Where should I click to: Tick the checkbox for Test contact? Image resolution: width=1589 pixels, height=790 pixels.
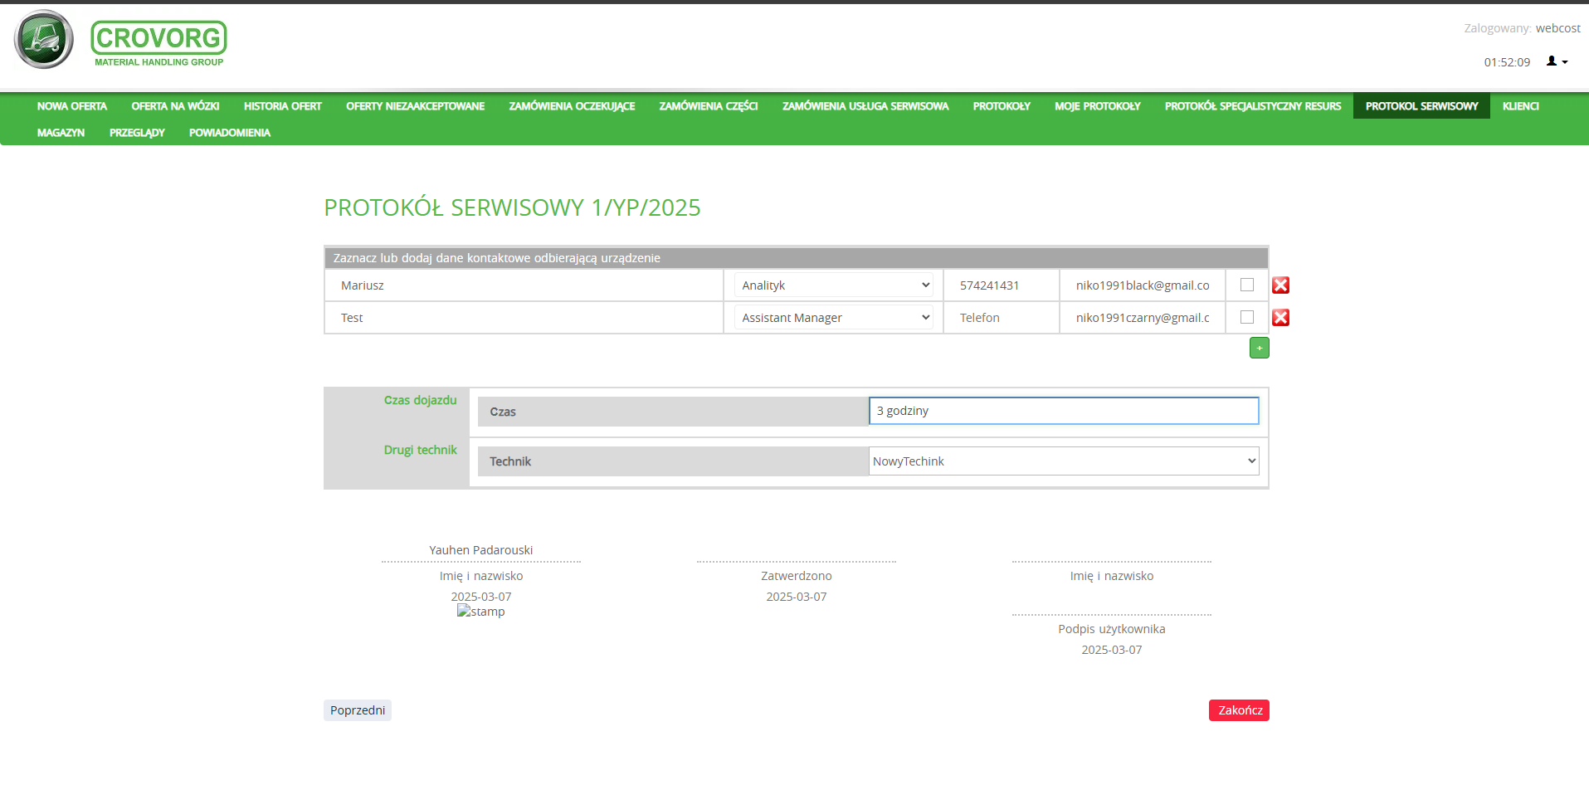click(x=1246, y=317)
